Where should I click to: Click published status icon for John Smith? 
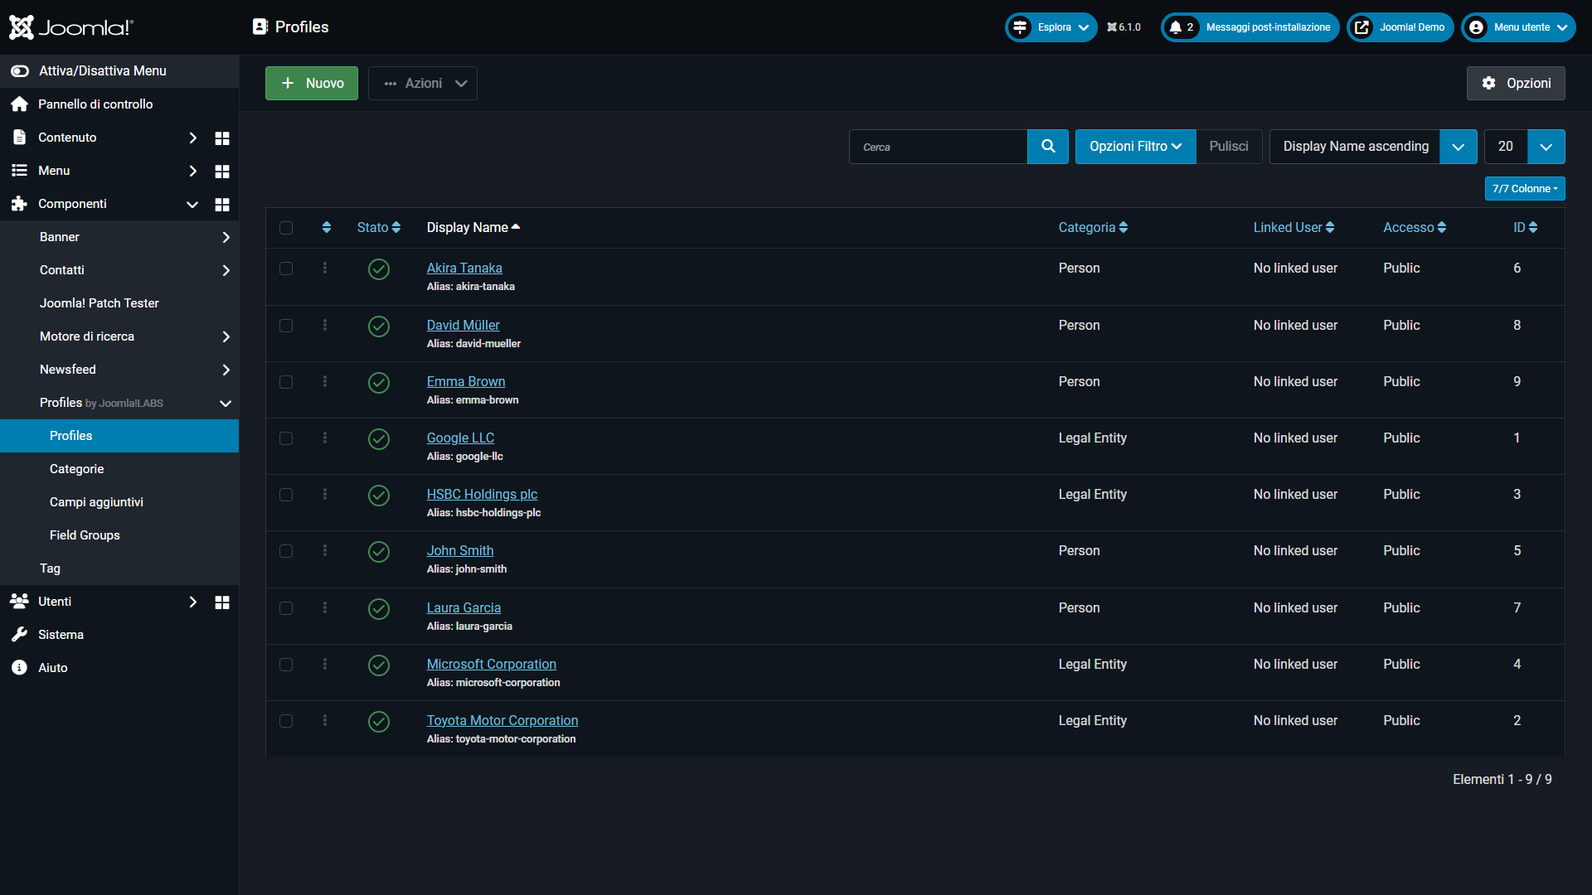pyautogui.click(x=379, y=552)
